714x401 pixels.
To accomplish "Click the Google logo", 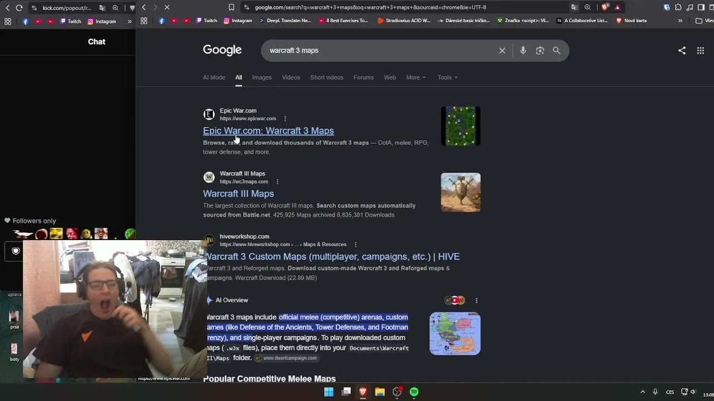I will click(x=222, y=50).
